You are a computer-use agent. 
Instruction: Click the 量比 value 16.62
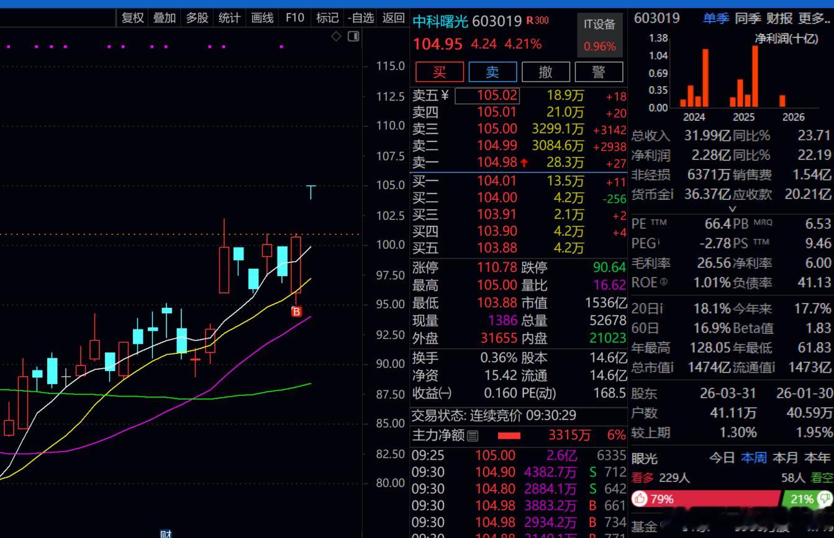(609, 285)
